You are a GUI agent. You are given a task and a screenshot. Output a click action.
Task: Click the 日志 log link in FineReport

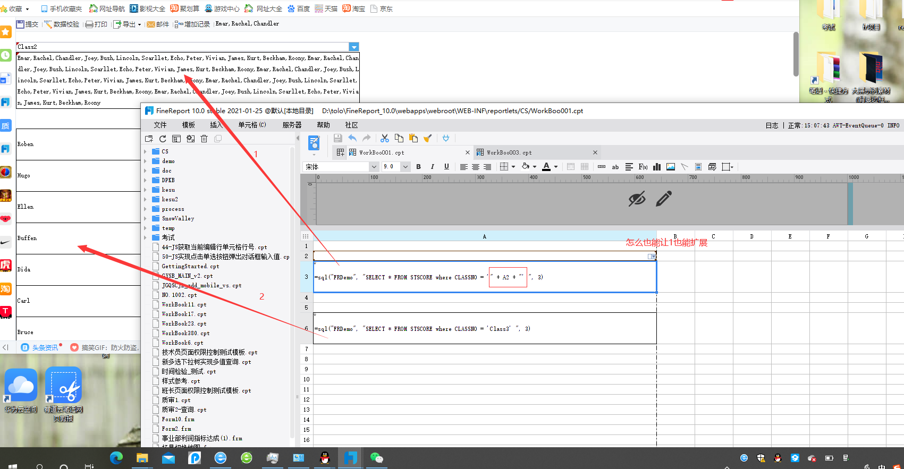pyautogui.click(x=772, y=125)
